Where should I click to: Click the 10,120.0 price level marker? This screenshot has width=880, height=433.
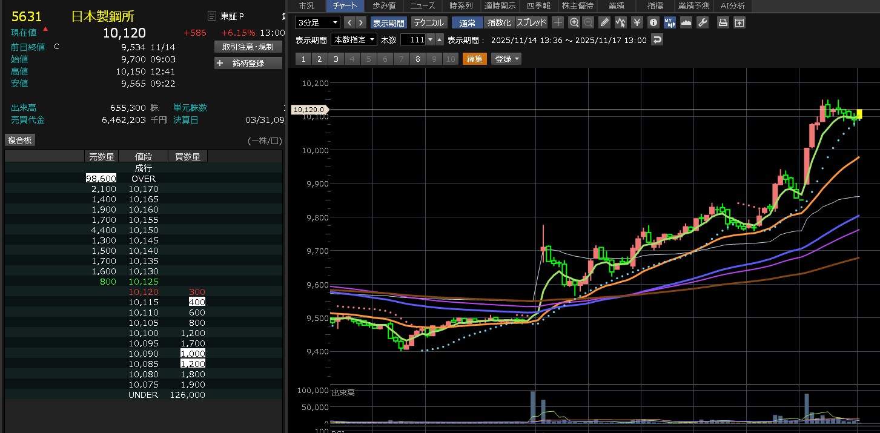coord(308,110)
